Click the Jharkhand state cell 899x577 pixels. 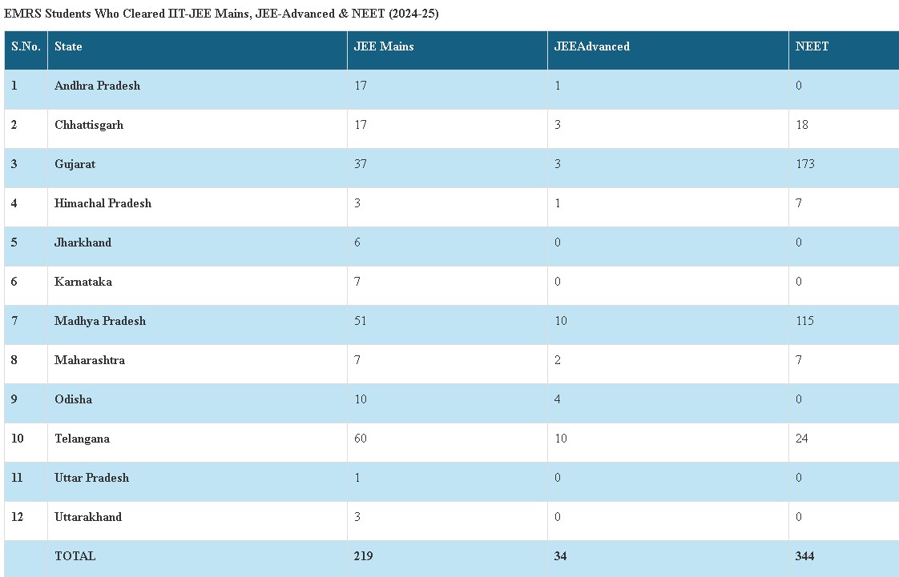point(83,242)
